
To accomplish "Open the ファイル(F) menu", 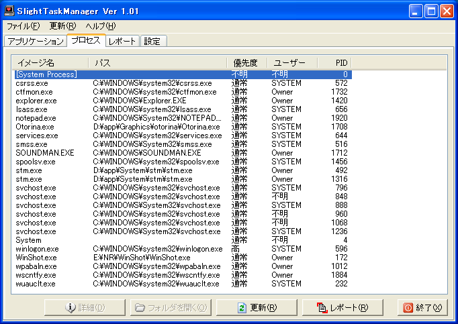I will (x=23, y=26).
